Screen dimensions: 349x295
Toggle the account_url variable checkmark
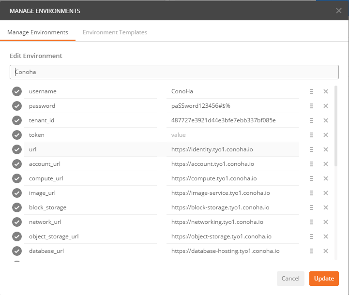tap(17, 164)
